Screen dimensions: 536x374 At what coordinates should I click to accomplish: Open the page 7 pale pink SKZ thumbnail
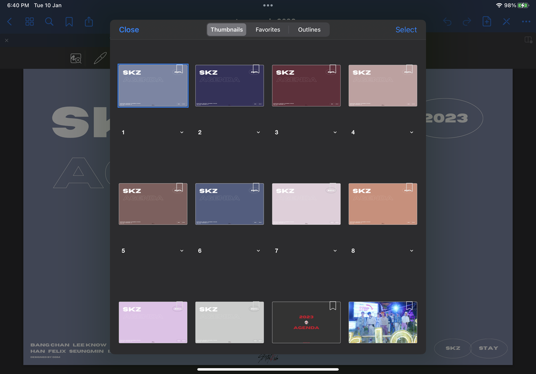click(306, 204)
